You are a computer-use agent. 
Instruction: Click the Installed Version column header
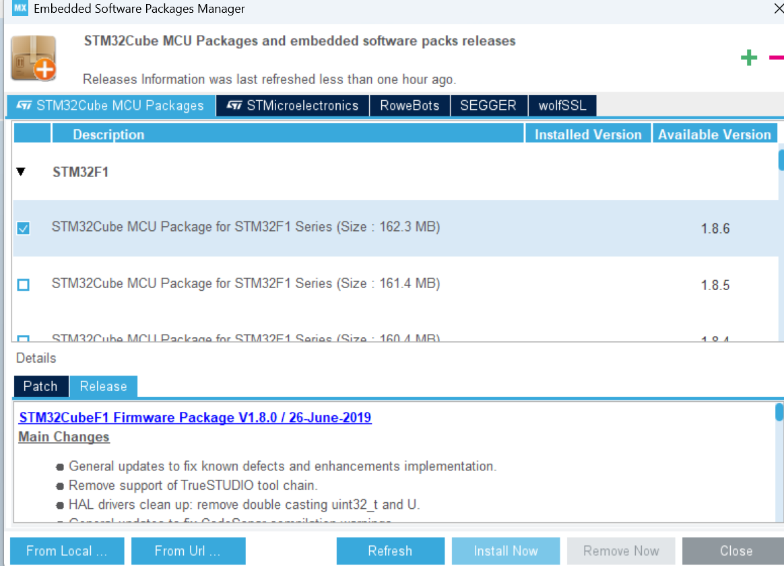pyautogui.click(x=588, y=135)
